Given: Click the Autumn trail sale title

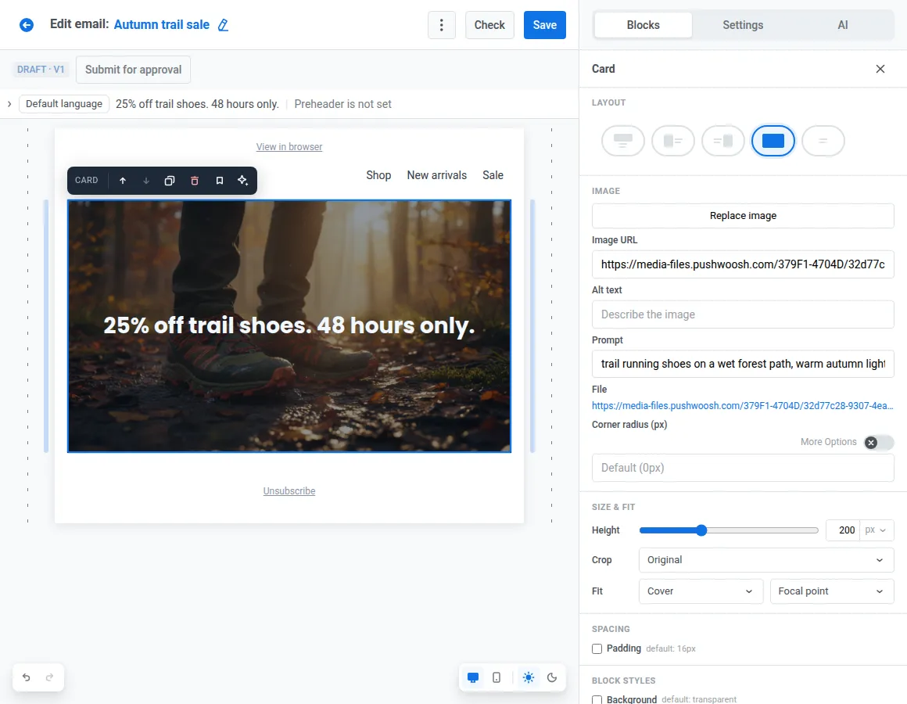Looking at the screenshot, I should click(x=161, y=25).
